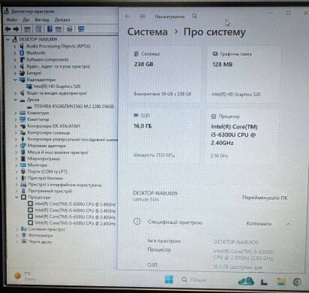Click the Мережеві адаптери network icon

point(23,146)
